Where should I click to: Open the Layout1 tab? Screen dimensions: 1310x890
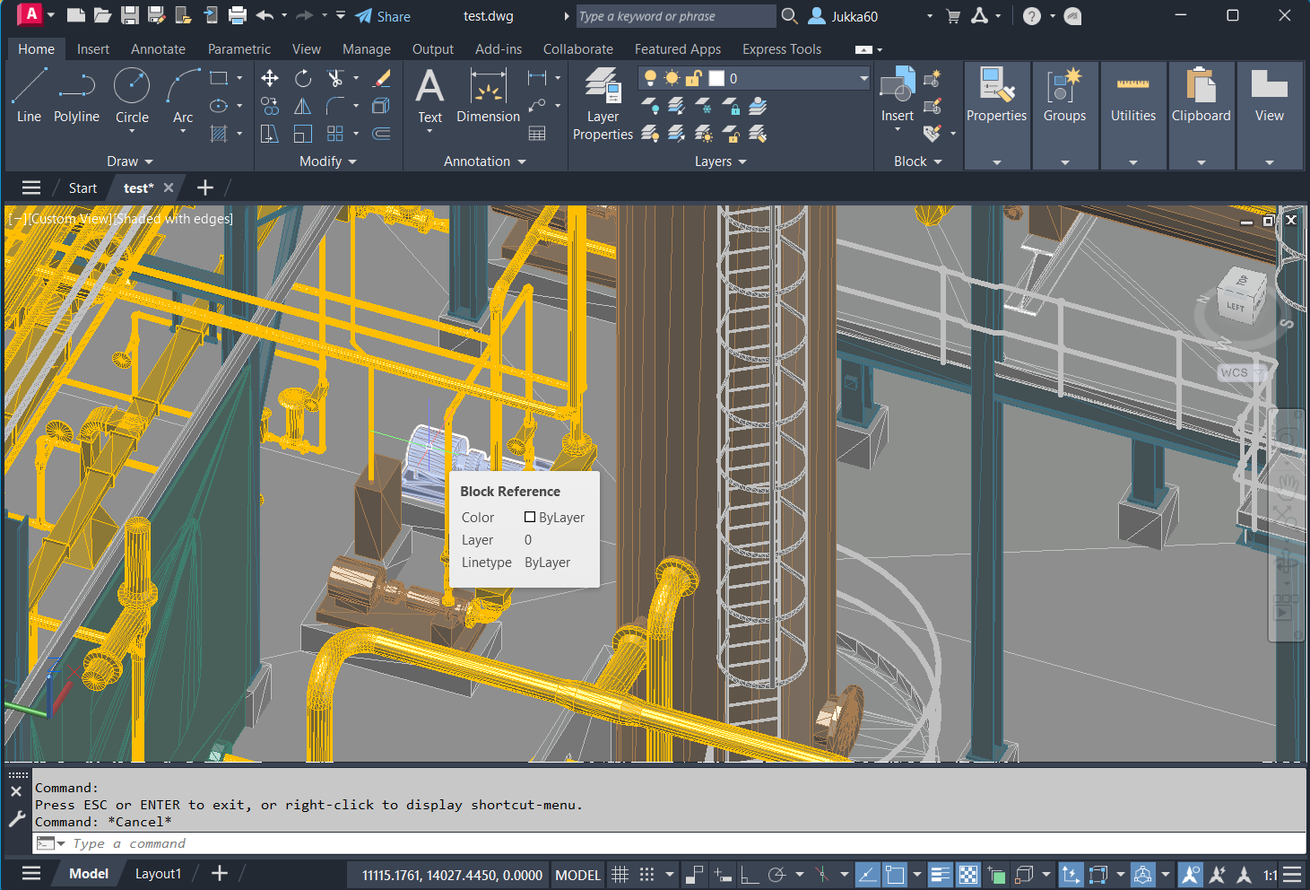(x=158, y=874)
